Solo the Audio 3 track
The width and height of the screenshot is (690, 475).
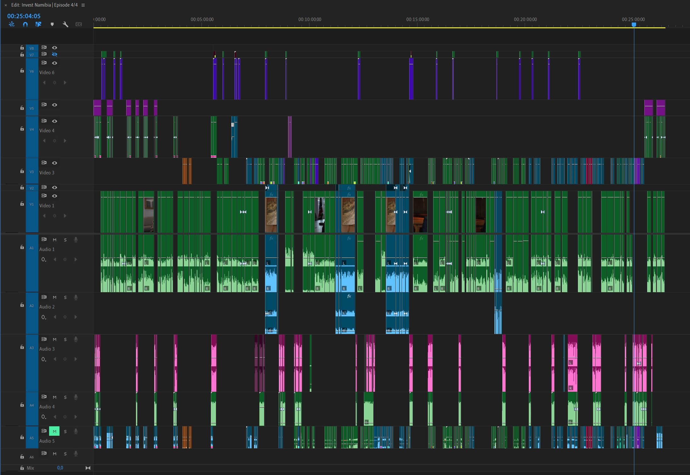[x=65, y=339]
